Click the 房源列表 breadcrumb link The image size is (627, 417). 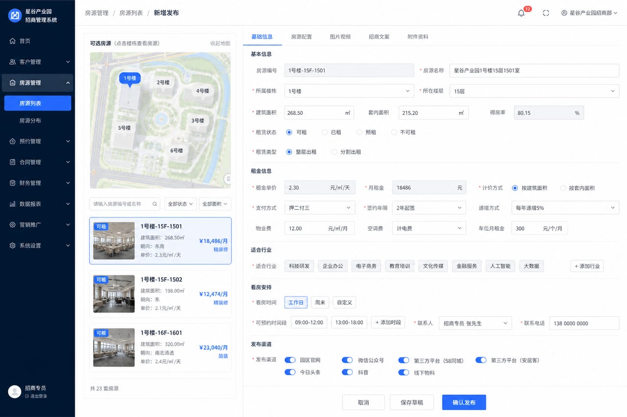[131, 13]
